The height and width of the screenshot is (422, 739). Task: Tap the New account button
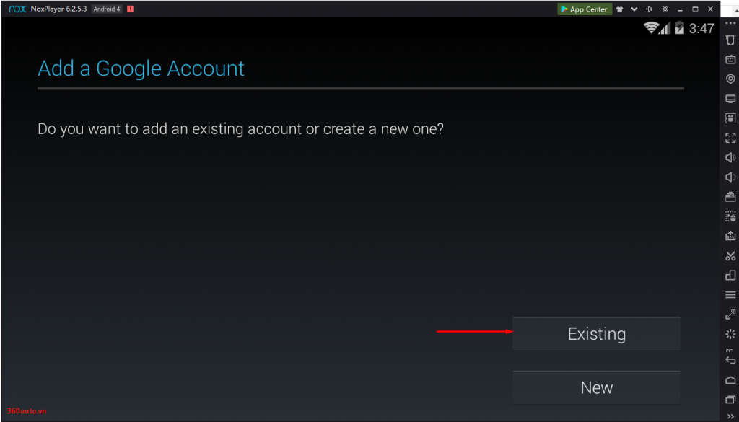[x=596, y=387]
